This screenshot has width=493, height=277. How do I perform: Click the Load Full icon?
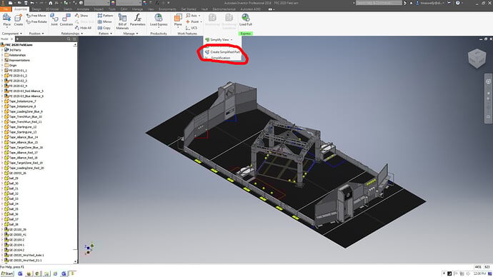click(246, 20)
